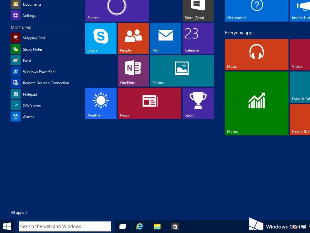Click the Alarms clock icon
The image size is (310, 233).
pos(16,117)
